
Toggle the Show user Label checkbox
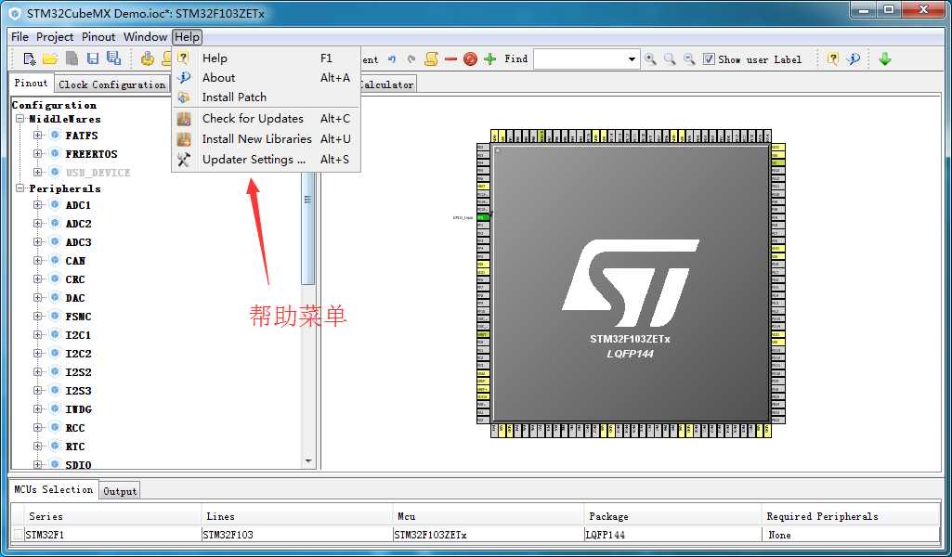[709, 58]
